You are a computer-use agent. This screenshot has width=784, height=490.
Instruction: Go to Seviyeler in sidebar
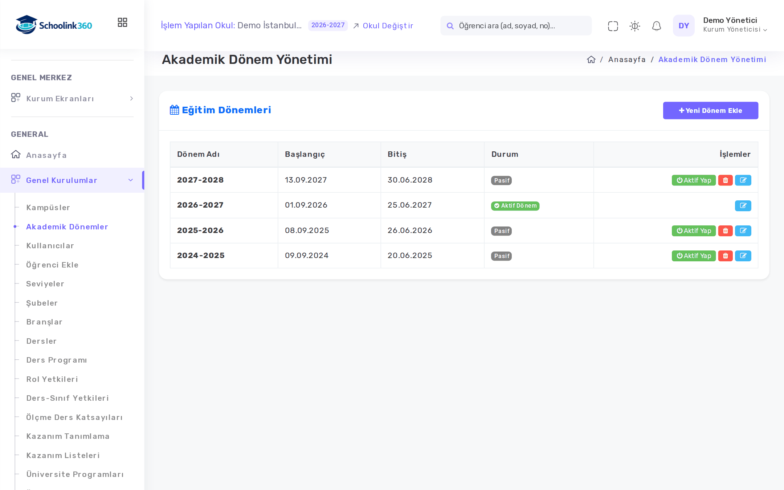pyautogui.click(x=45, y=284)
